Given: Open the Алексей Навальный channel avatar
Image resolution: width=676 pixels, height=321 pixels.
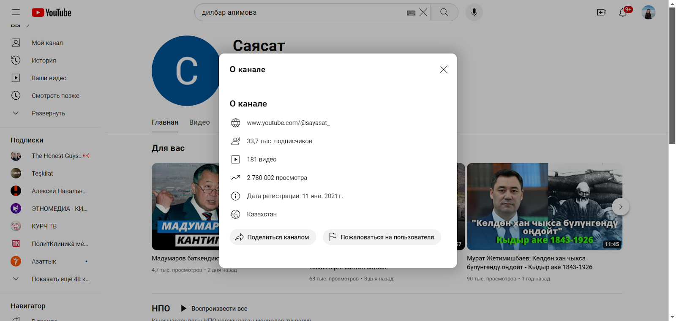Looking at the screenshot, I should [x=16, y=191].
